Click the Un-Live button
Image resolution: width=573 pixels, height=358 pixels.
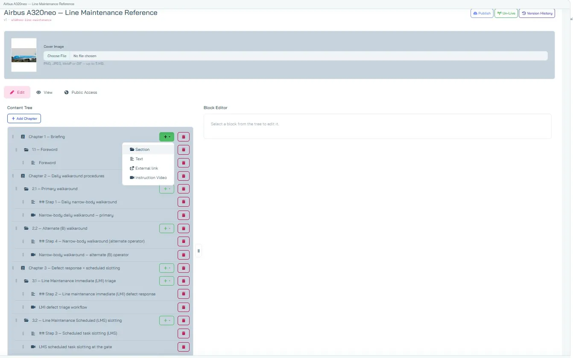506,13
